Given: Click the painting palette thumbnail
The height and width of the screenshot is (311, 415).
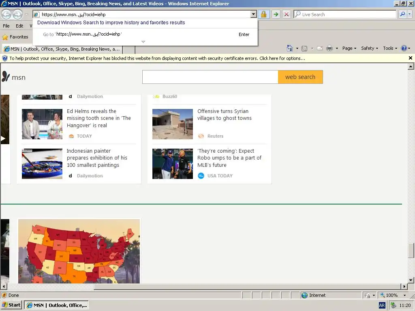Looking at the screenshot, I should pos(42,164).
